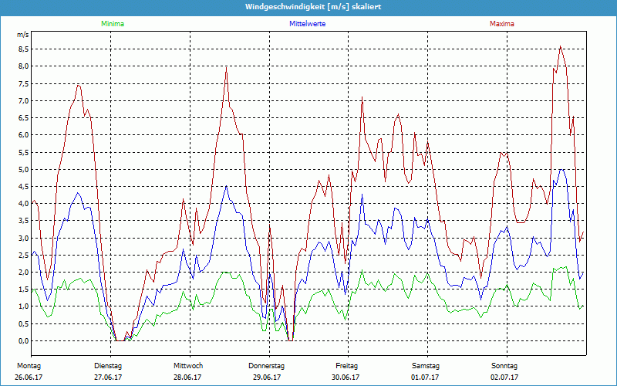The image size is (617, 386).
Task: Click the 'Dienstag' day label
Action: point(108,366)
